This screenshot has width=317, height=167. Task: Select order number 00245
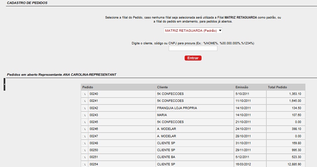pyautogui.click(x=94, y=122)
